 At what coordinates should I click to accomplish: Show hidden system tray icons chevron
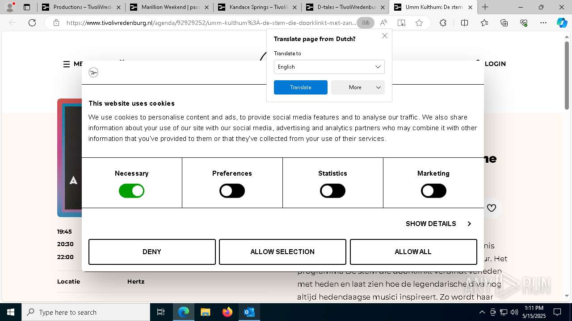click(x=482, y=312)
